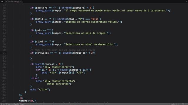Click line number 105 in gutter
The height and width of the screenshot is (105, 188).
pos(4,92)
